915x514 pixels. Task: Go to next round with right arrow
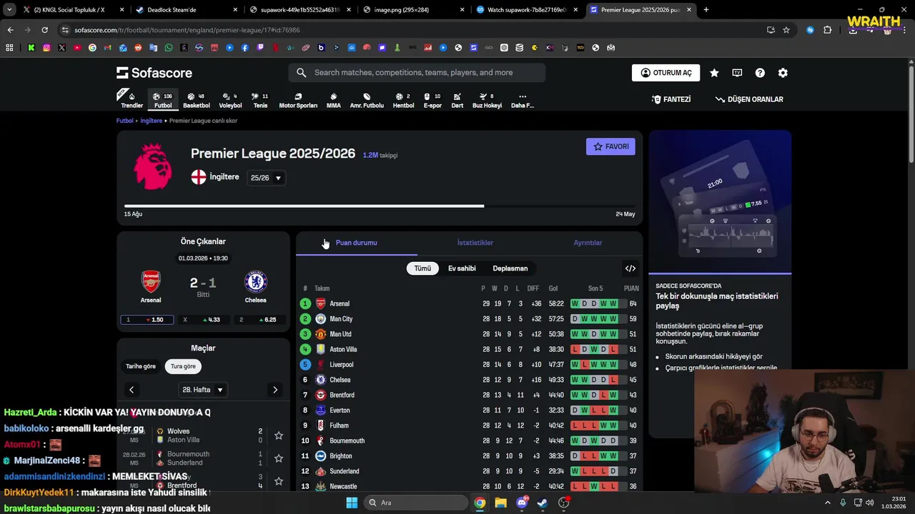pos(275,390)
